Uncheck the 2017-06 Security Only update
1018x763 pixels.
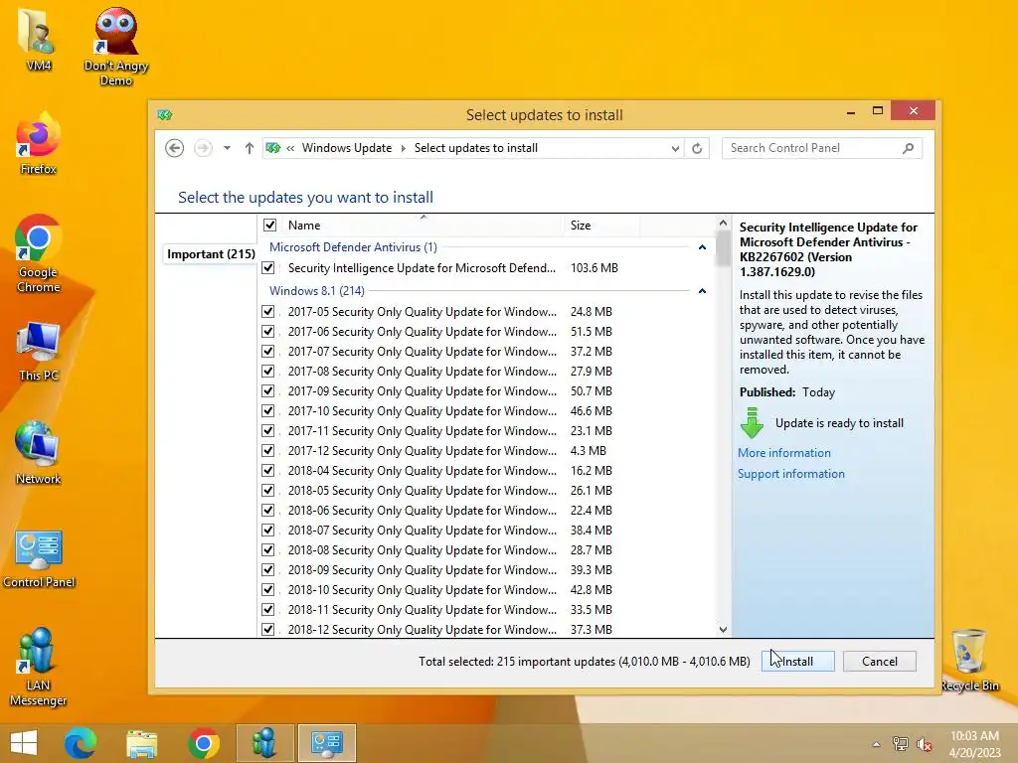pyautogui.click(x=267, y=331)
